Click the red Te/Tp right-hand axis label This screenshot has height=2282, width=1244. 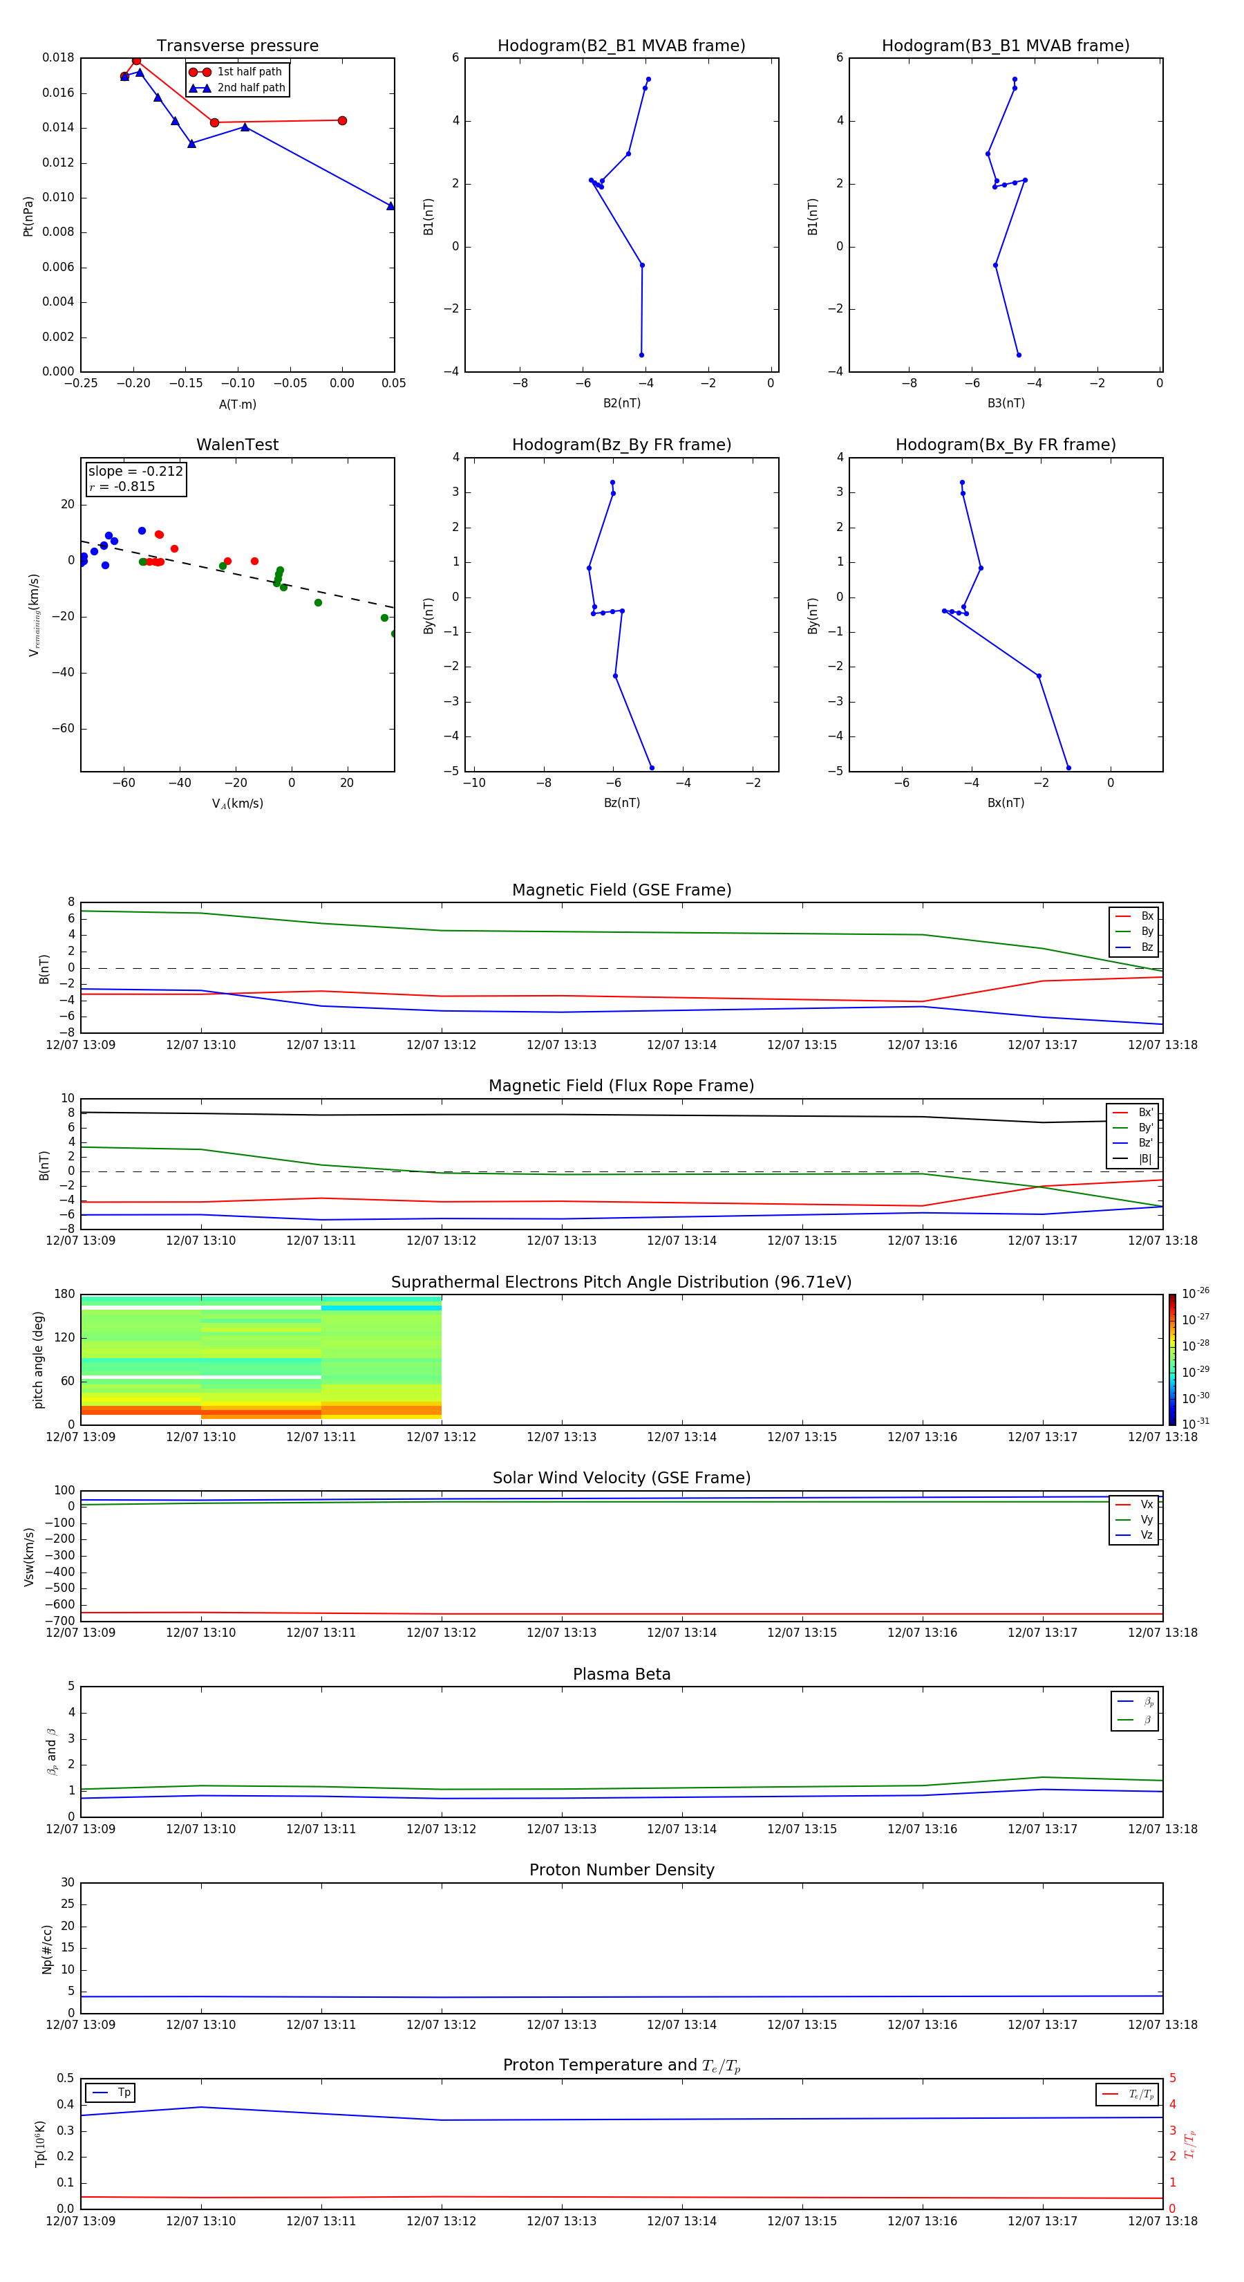[1189, 2144]
